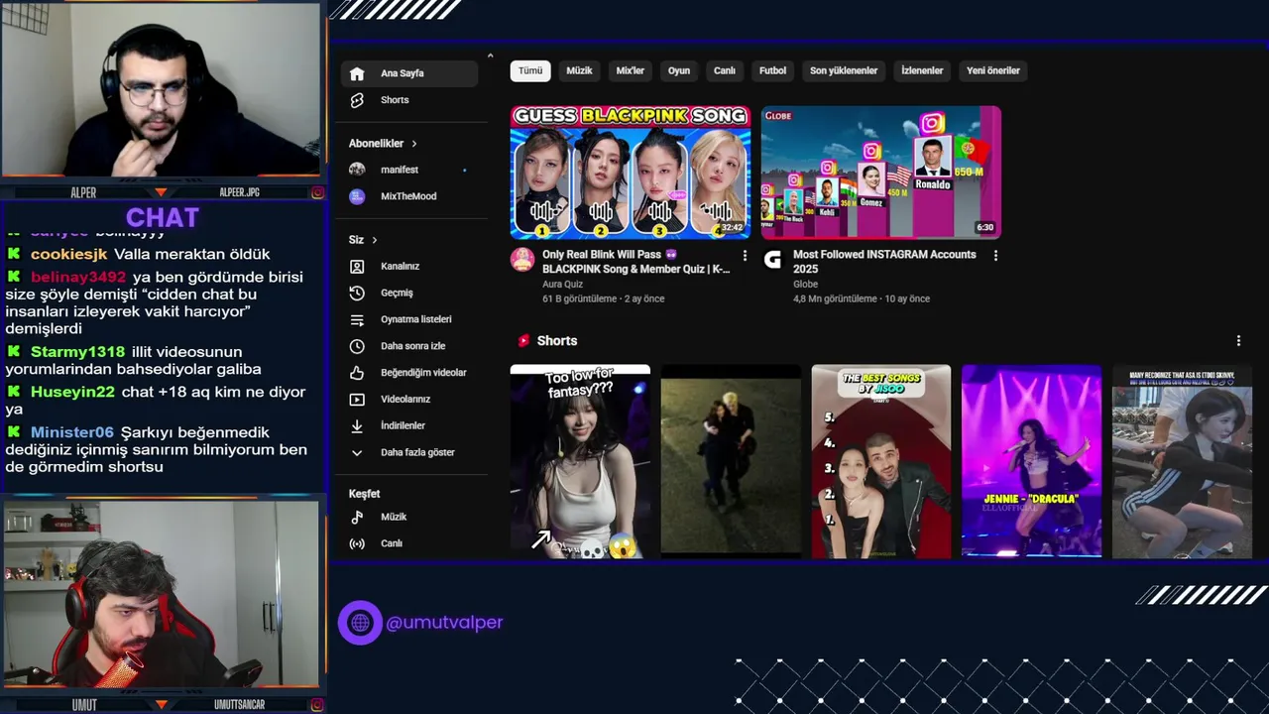
Task: Open Too low for fantasy short
Action: pos(580,461)
